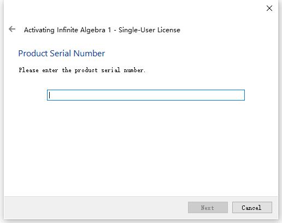Screen dimensions: 282x223
Task: Click the Cancel button
Action: point(252,207)
